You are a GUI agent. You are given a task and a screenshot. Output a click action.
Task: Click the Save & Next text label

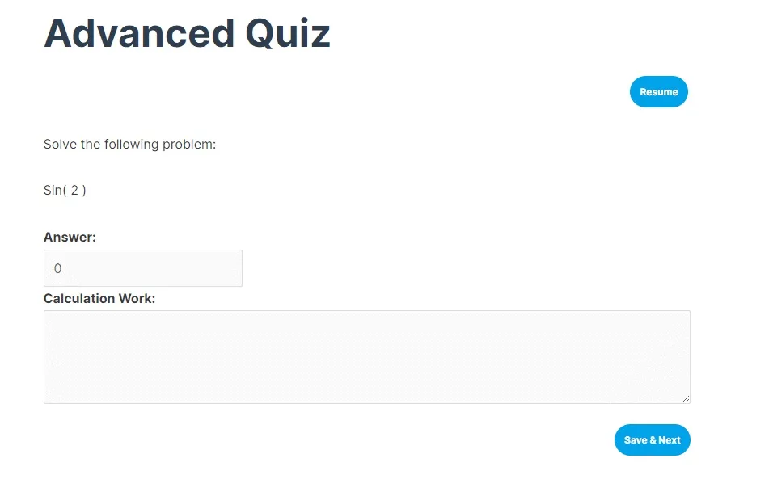652,439
